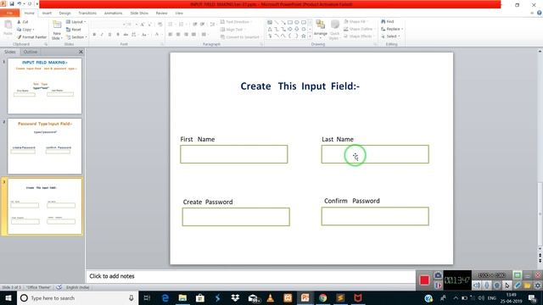This screenshot has height=305, width=543.
Task: Click the recorder folder icon
Action: click(528, 286)
